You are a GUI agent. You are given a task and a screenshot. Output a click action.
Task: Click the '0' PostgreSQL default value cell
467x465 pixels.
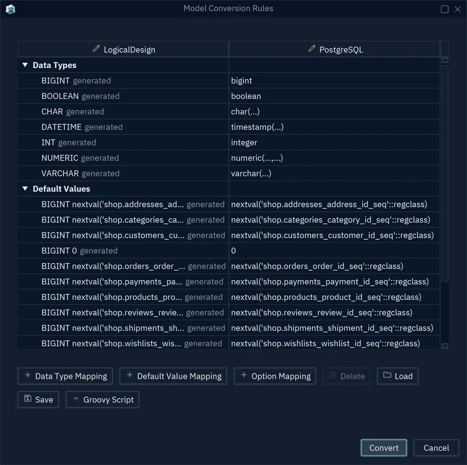pyautogui.click(x=334, y=250)
